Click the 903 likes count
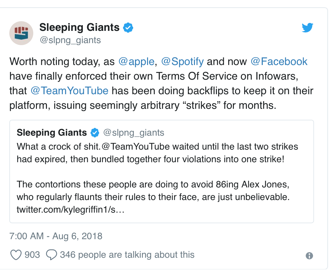 pyautogui.click(x=32, y=255)
